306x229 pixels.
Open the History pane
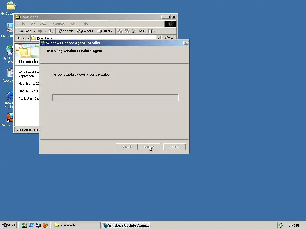(x=105, y=31)
